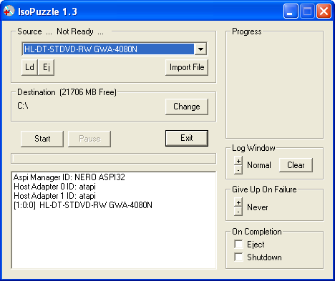Click the [1:0:0] drive log line

coord(83,205)
